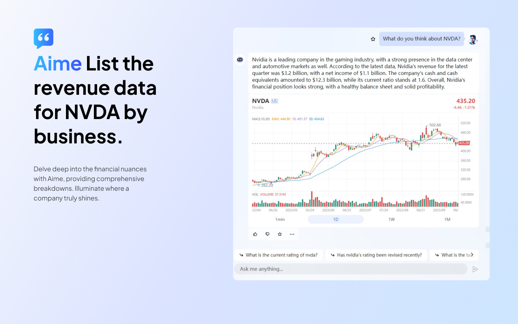This screenshot has height=324, width=518.
Task: Select the 1min chart interval tab
Action: (280, 219)
